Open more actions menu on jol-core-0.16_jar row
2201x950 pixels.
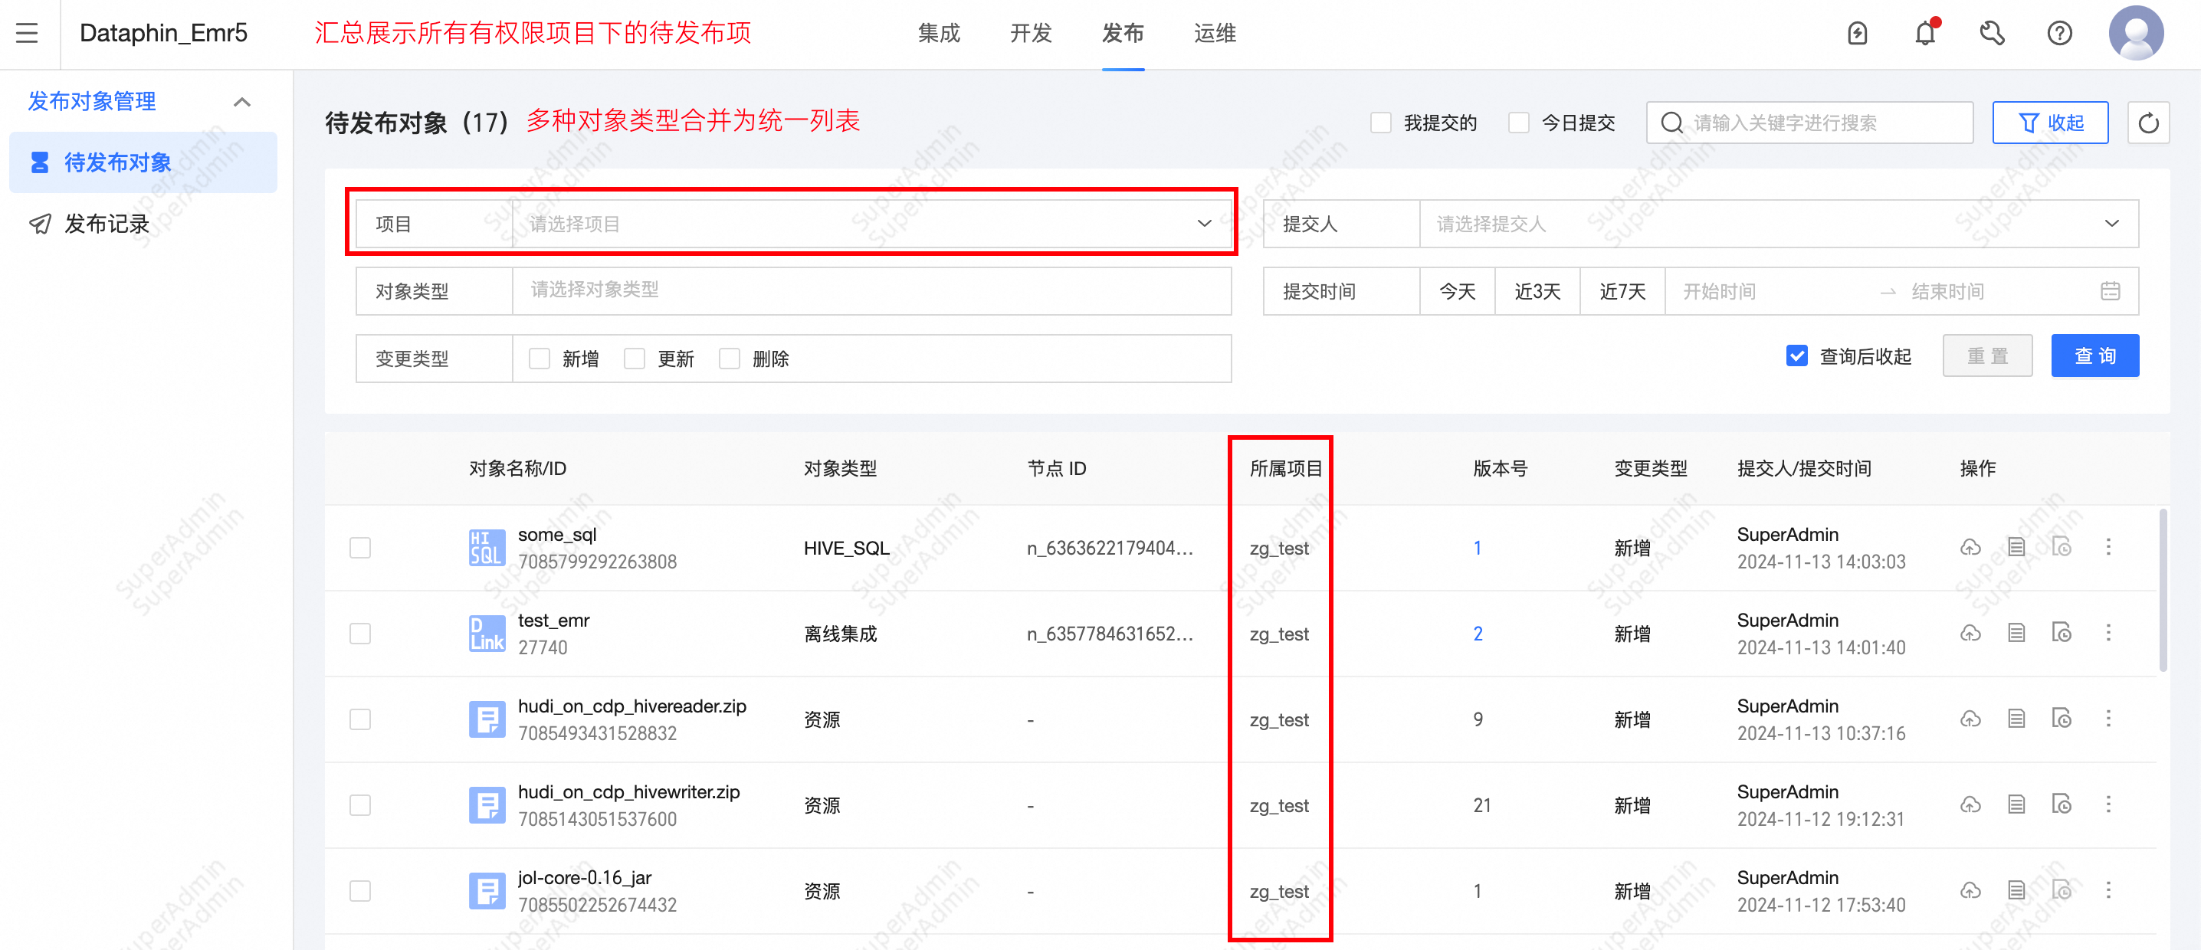tap(2109, 890)
